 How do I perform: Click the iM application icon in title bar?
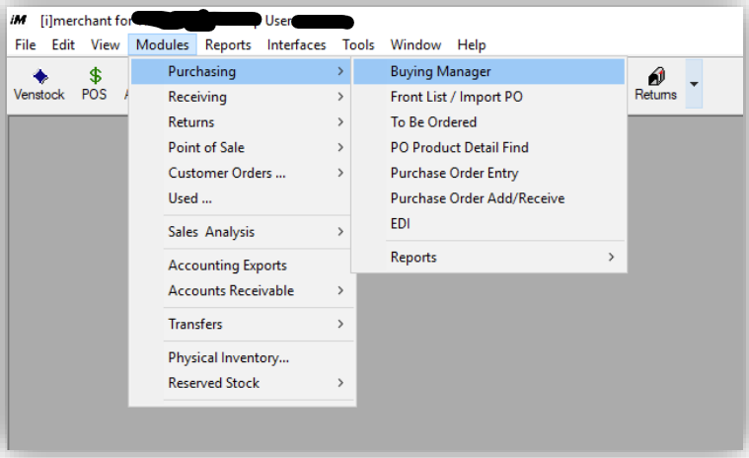(18, 20)
